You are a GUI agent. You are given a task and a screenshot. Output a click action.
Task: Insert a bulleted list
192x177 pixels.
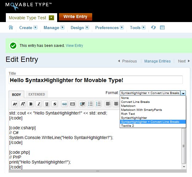(90, 104)
